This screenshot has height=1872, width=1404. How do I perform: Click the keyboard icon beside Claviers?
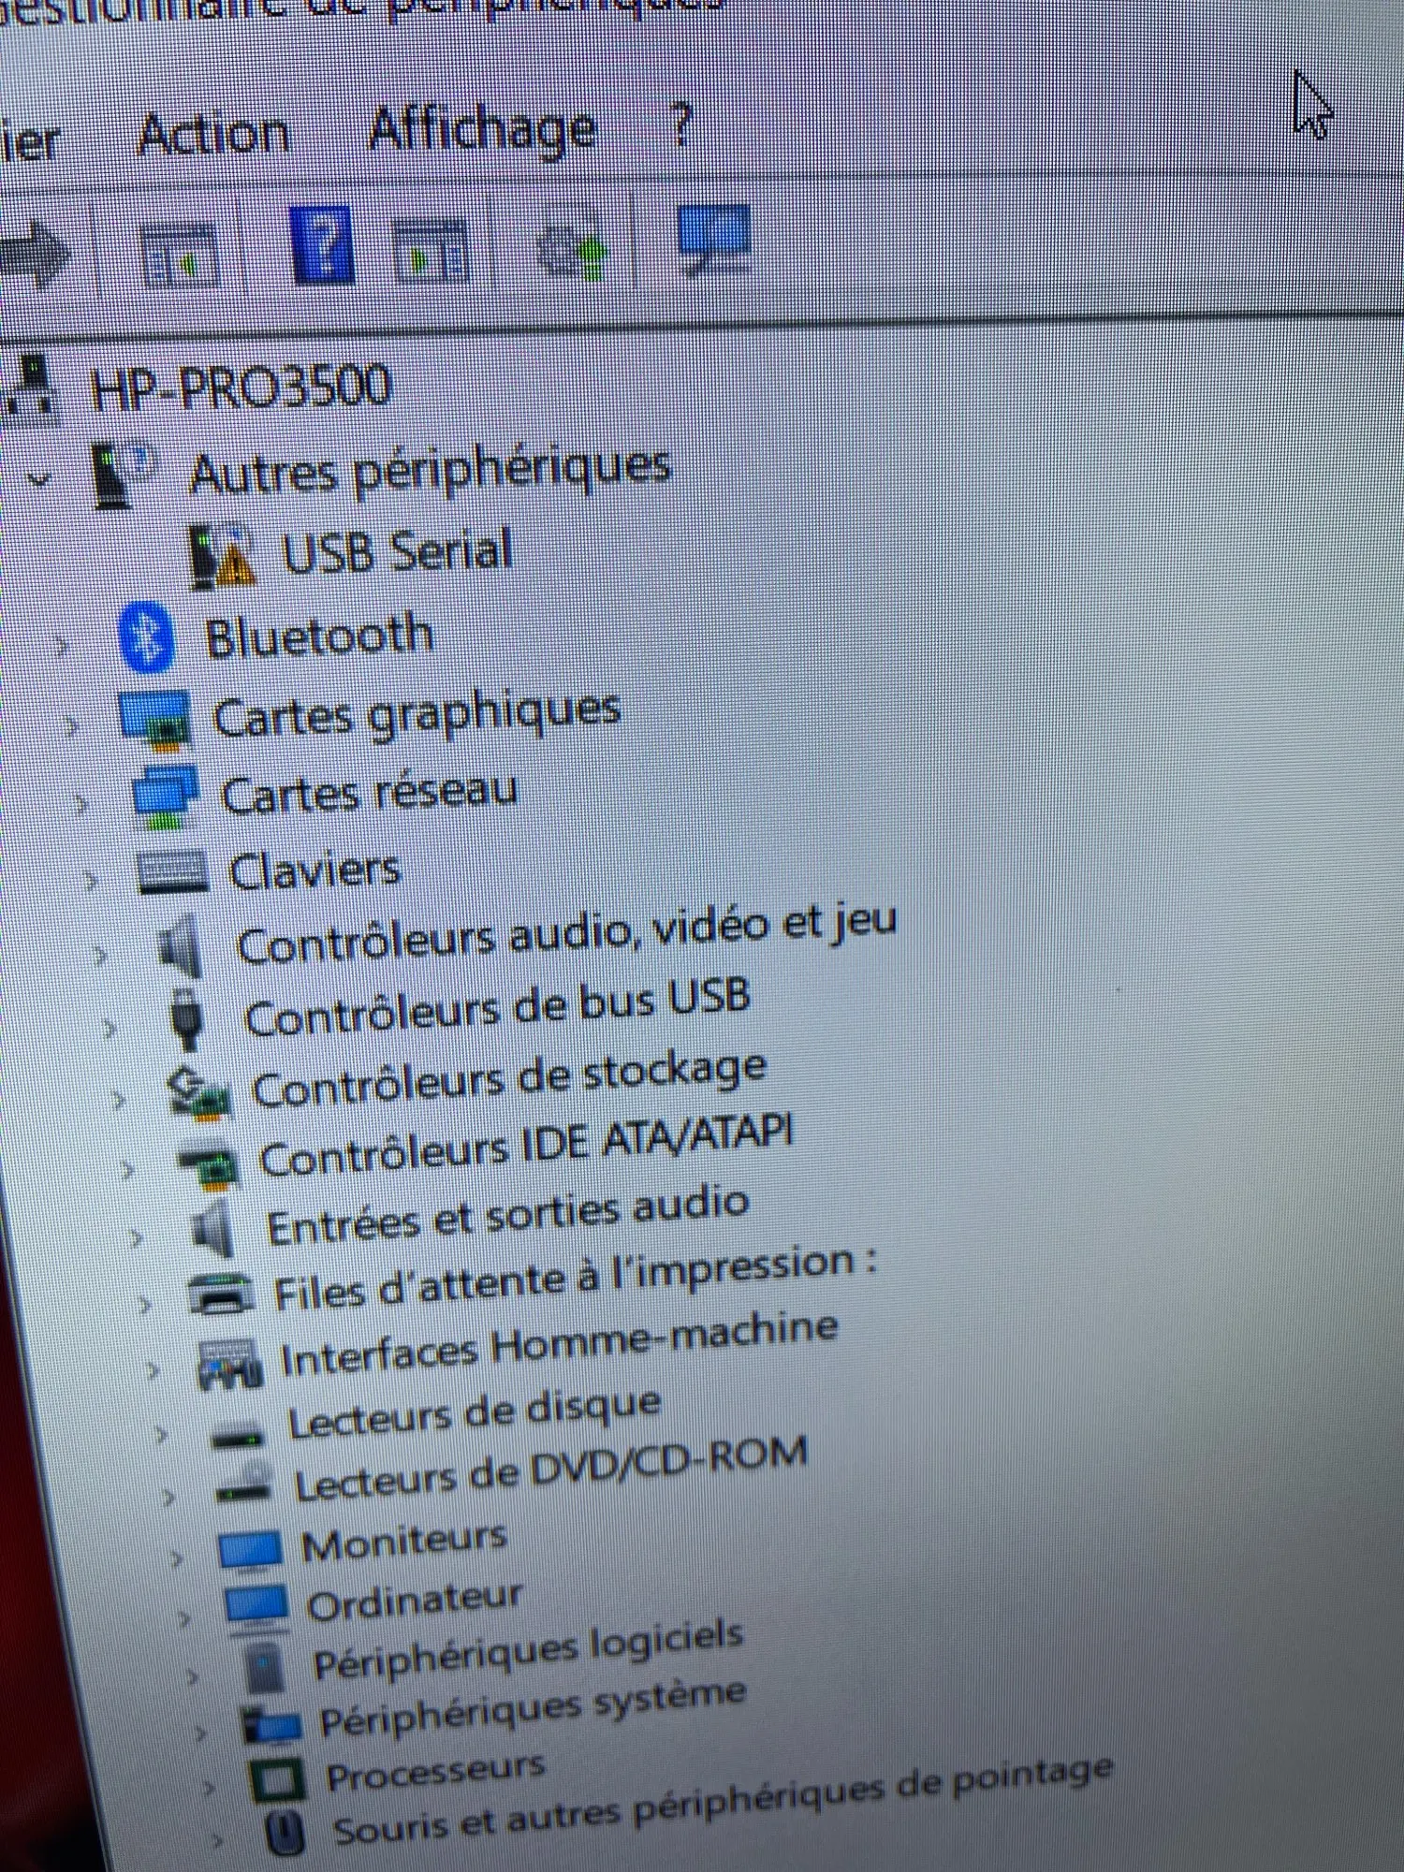coord(172,872)
